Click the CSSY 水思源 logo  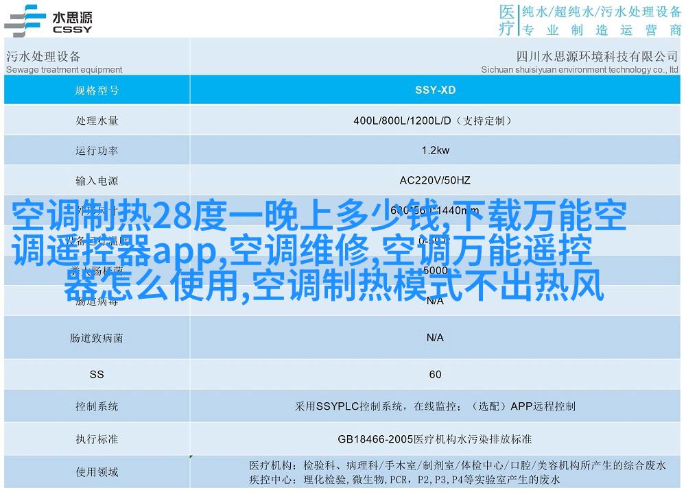coord(48,21)
